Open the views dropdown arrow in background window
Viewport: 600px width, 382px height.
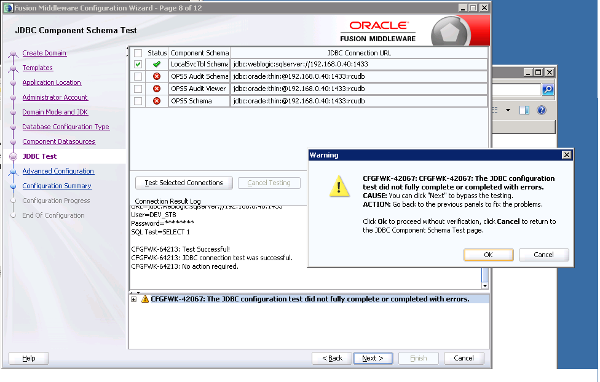pos(508,110)
